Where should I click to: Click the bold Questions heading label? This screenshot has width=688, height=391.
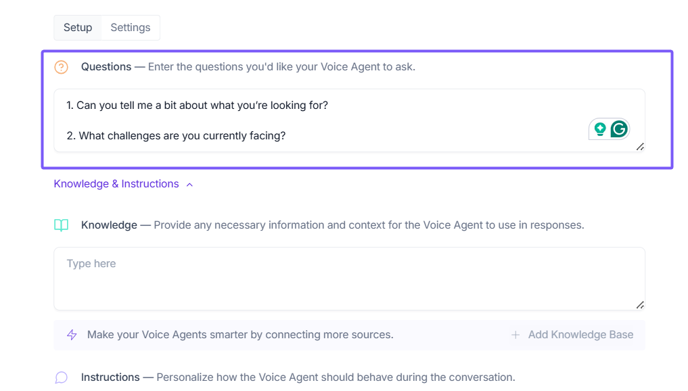click(x=106, y=67)
